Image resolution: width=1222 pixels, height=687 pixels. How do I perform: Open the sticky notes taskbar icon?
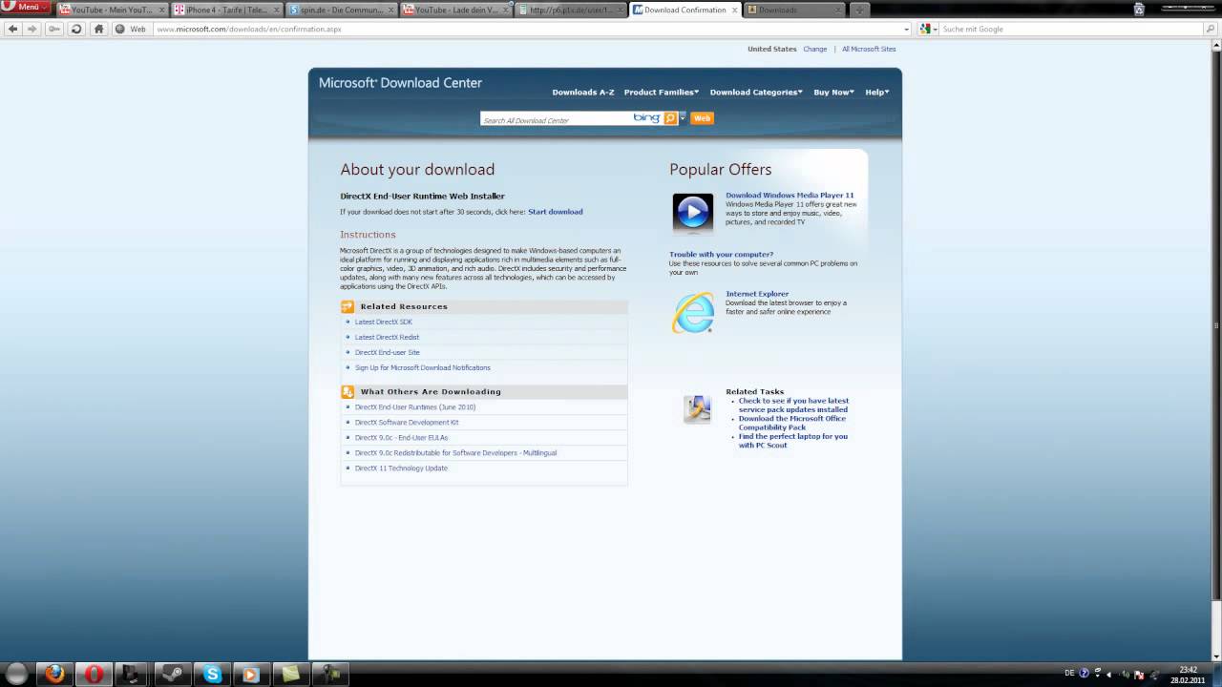coord(290,674)
